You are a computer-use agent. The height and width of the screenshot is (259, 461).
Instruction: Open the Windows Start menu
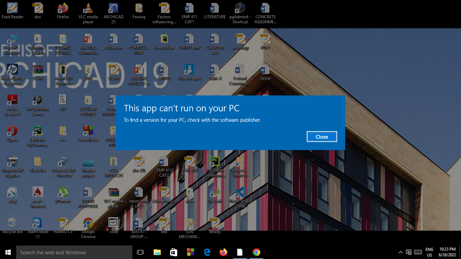point(8,252)
